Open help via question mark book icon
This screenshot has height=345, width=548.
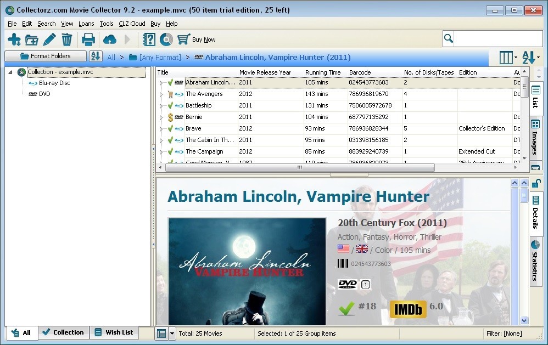click(x=148, y=39)
